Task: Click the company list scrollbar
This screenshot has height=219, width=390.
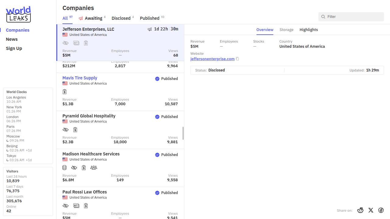Action: click(x=183, y=133)
